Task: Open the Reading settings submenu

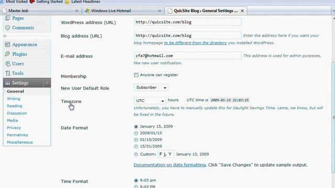Action: 15,106
